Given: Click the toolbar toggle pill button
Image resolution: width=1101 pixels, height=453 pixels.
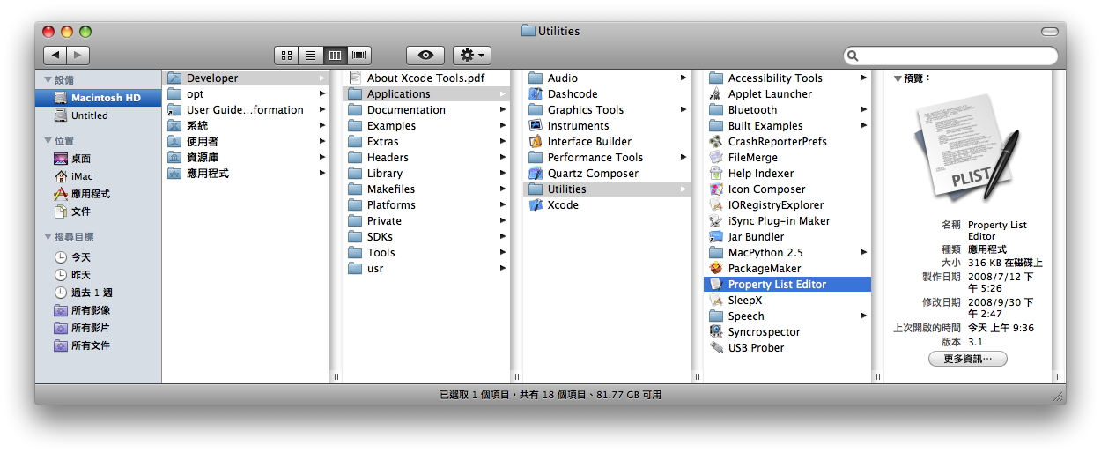Looking at the screenshot, I should [1049, 31].
